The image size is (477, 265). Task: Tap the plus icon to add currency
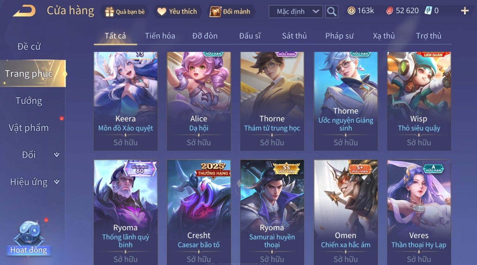(465, 11)
